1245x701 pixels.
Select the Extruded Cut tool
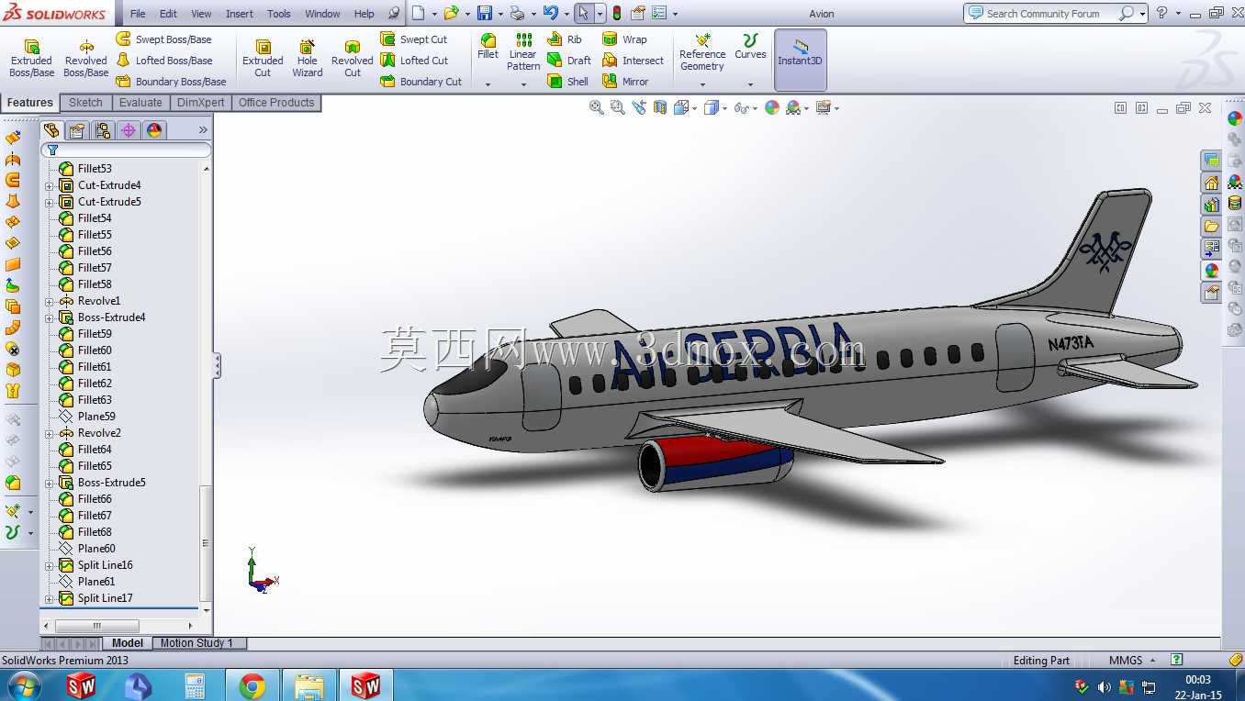263,59
